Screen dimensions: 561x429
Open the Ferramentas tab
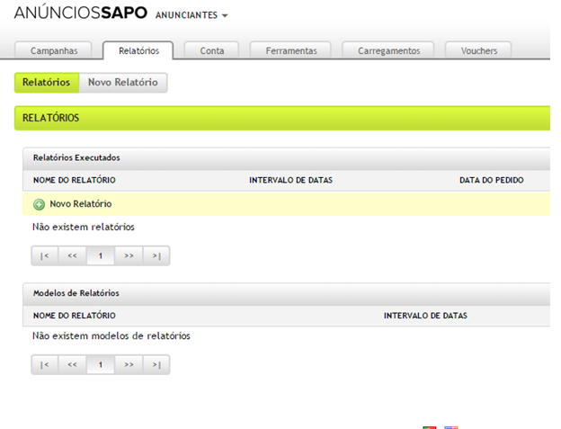pyautogui.click(x=290, y=50)
